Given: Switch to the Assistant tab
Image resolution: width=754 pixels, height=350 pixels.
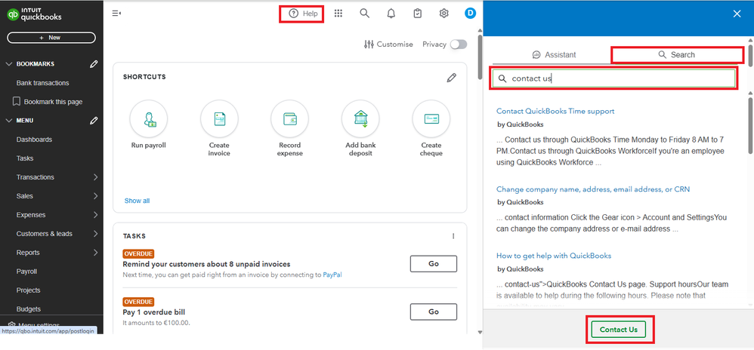Looking at the screenshot, I should click(554, 55).
